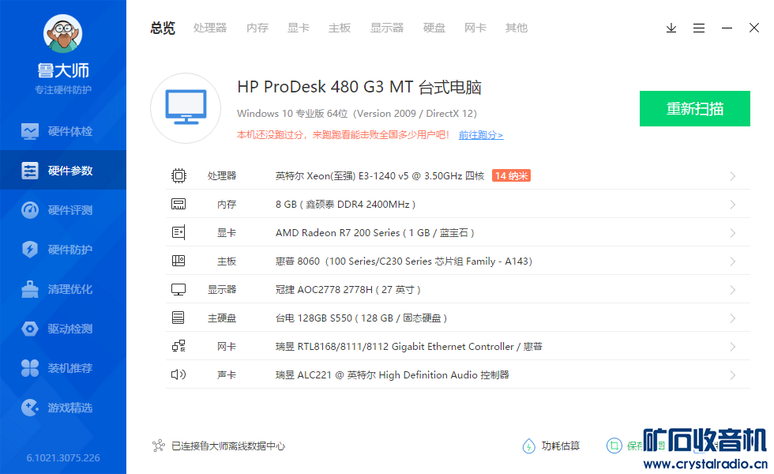Click the hard disk icon

178,318
